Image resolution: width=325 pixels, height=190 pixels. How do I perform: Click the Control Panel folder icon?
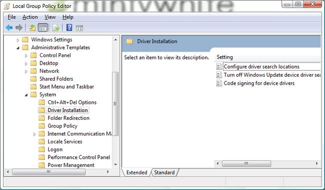coord(33,55)
